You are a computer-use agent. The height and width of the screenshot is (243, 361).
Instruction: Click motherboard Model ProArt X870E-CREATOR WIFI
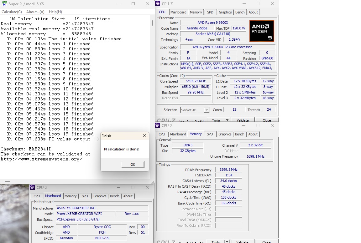pos(85,214)
